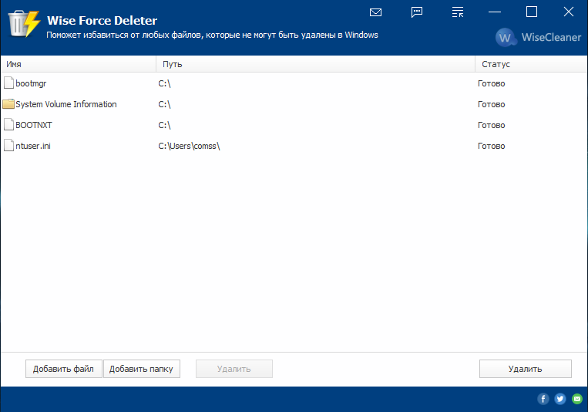Image resolution: width=588 pixels, height=412 pixels.
Task: Click the greyed-out Удалить button
Action: (x=234, y=369)
